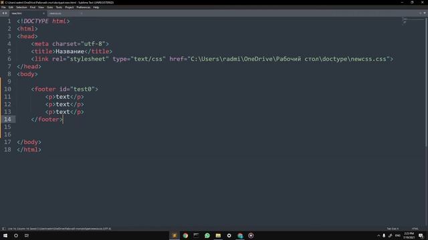Click the paragraph text on line 12
Screen dimensions: 428x240
tap(63, 105)
